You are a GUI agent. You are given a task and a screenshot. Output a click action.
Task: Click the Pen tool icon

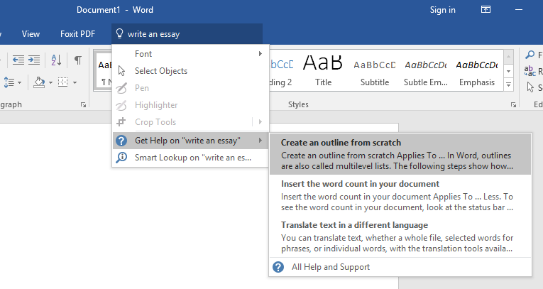pos(121,88)
